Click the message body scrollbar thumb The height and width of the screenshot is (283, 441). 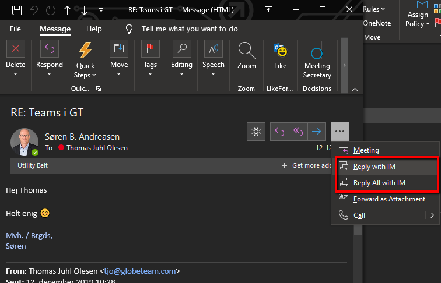tap(358, 229)
